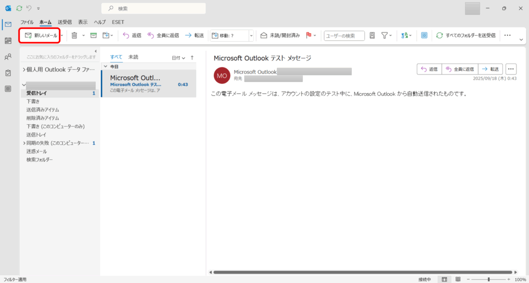Open the ファイル menu
Screen dimensions: 529x283
point(27,22)
